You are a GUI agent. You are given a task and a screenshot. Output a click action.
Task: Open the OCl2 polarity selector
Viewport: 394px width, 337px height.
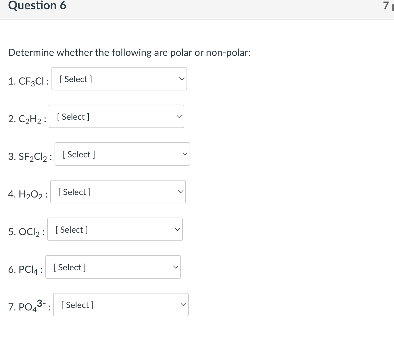coord(115,229)
